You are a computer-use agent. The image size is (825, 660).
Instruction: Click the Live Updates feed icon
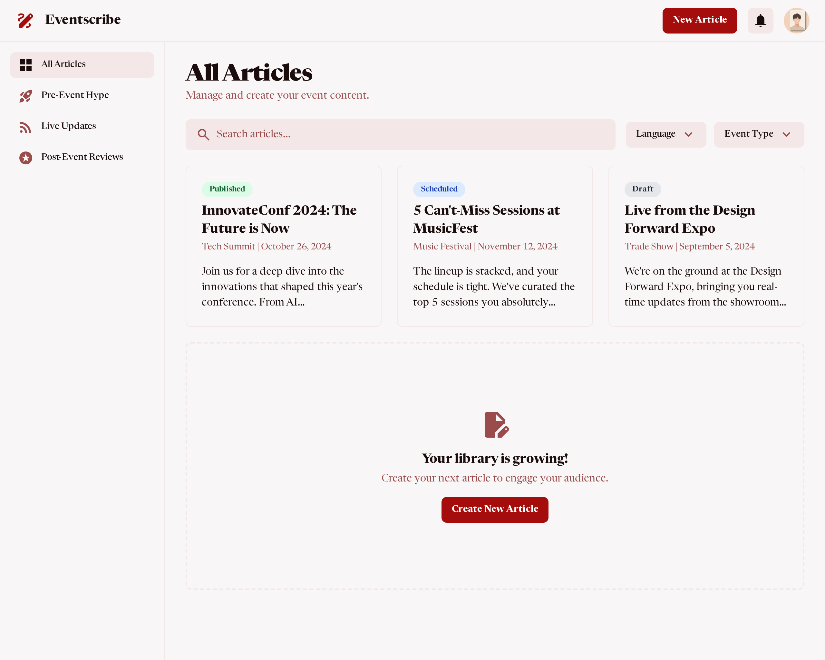[x=25, y=127]
